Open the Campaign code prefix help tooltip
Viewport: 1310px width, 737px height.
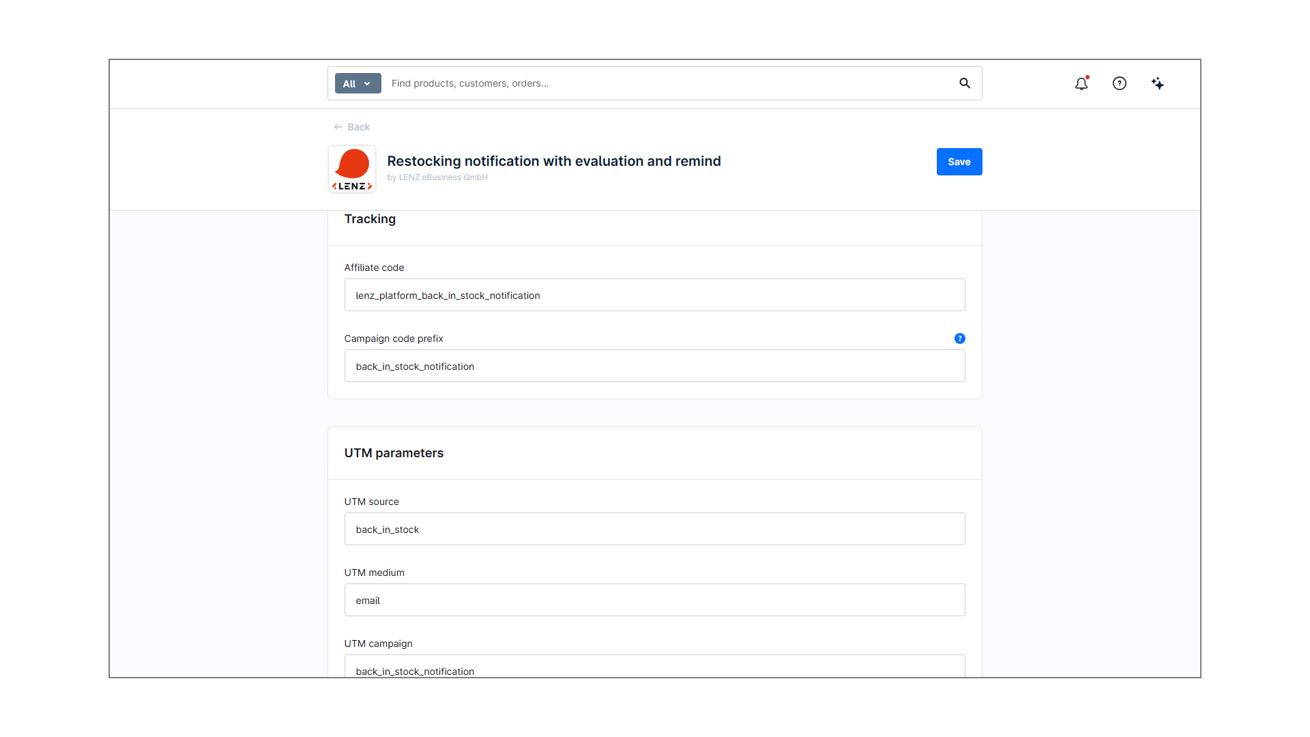point(959,338)
